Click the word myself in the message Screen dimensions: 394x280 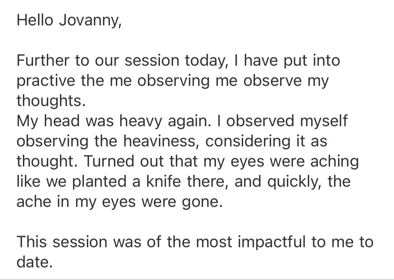click(324, 121)
